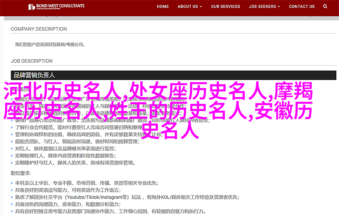This screenshot has width=339, height=216.
Task: Click the Company Description heading
Action: pos(39,29)
